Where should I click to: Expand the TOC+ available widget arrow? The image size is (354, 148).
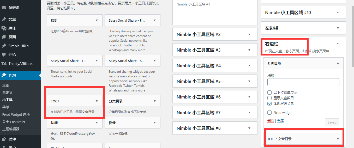point(97,101)
